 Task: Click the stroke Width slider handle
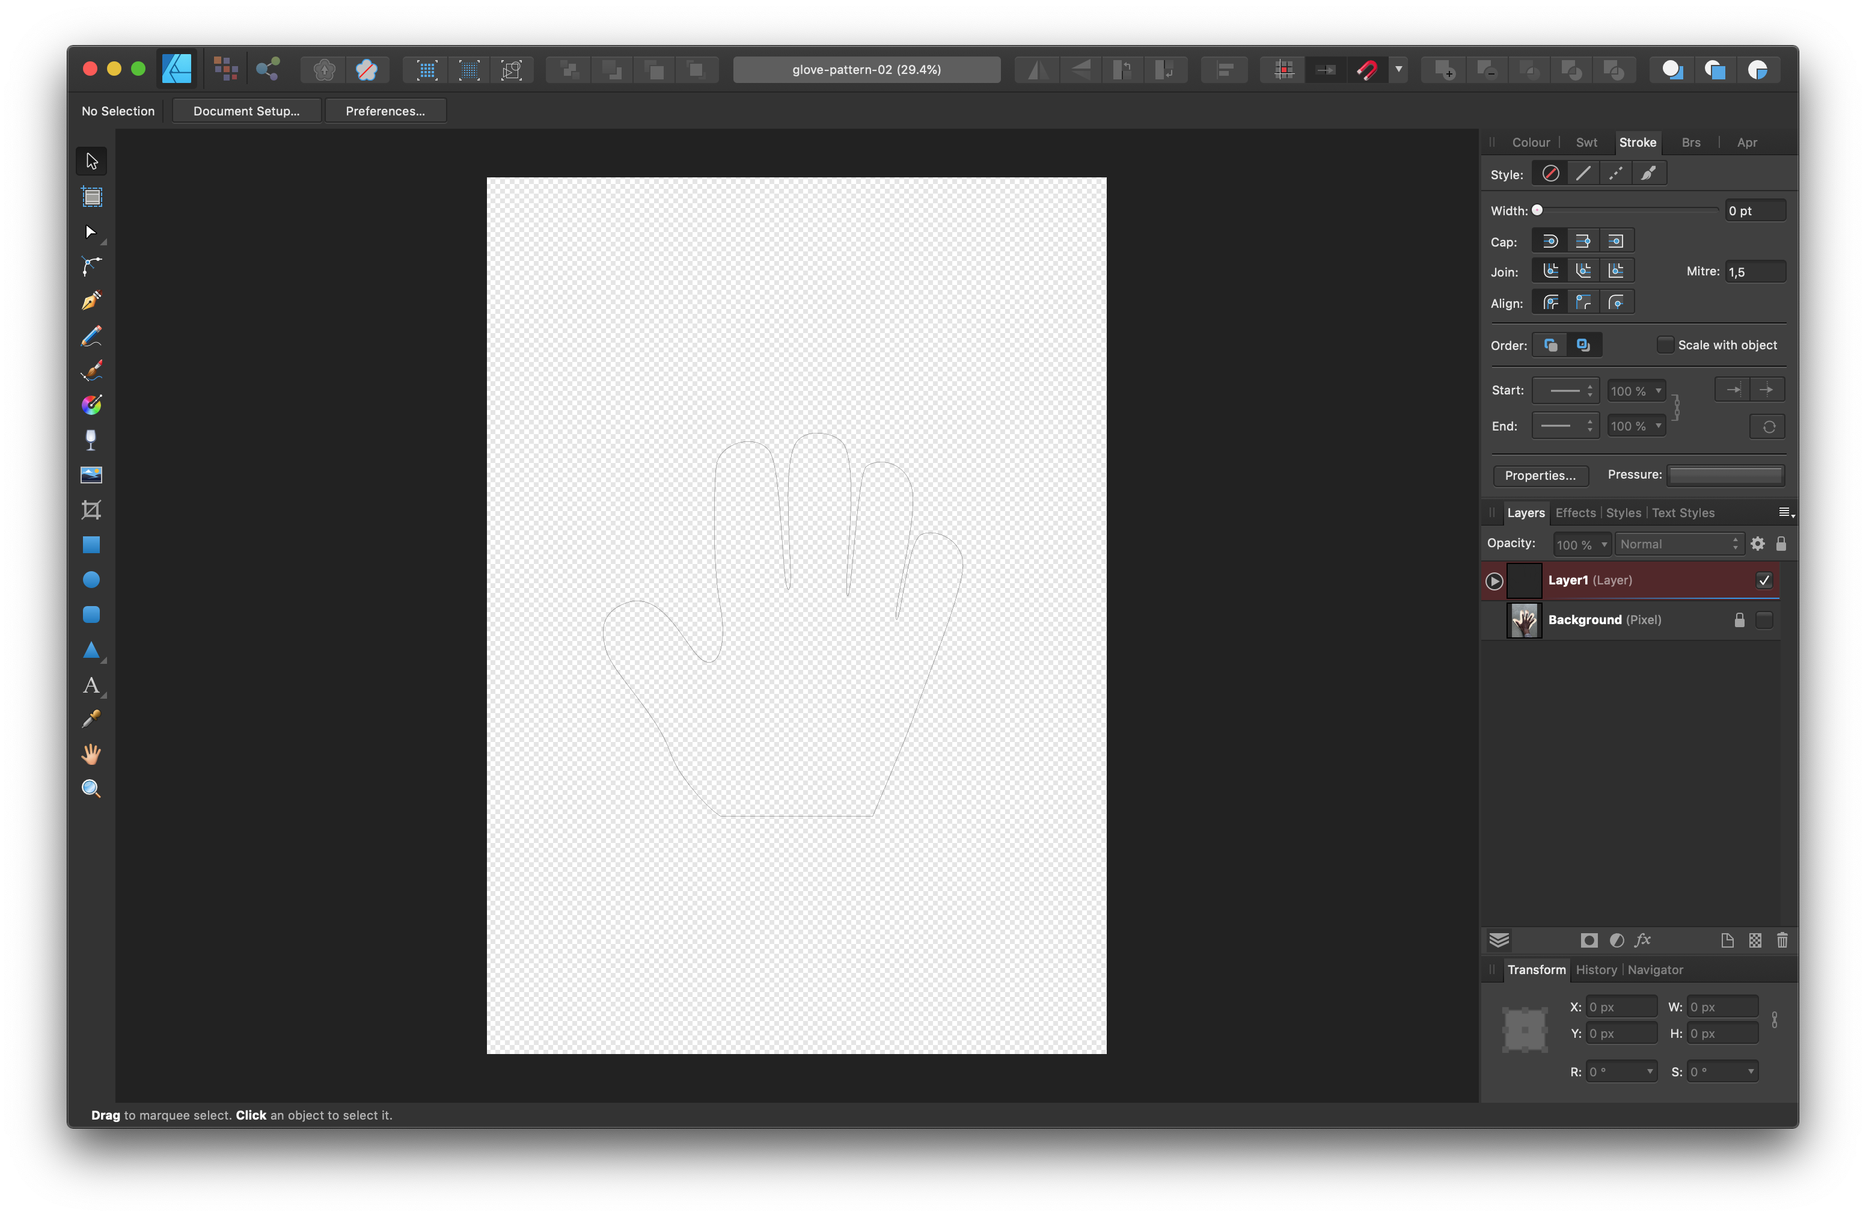pyautogui.click(x=1538, y=210)
